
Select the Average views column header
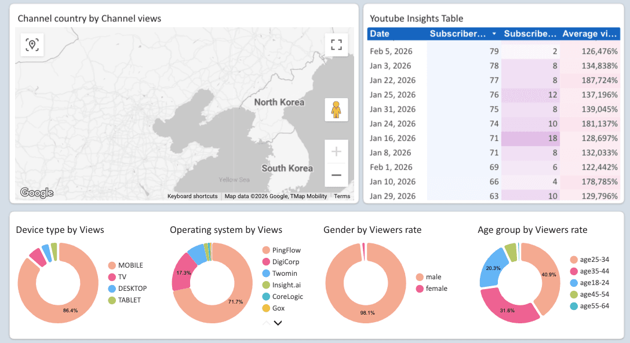pos(589,34)
